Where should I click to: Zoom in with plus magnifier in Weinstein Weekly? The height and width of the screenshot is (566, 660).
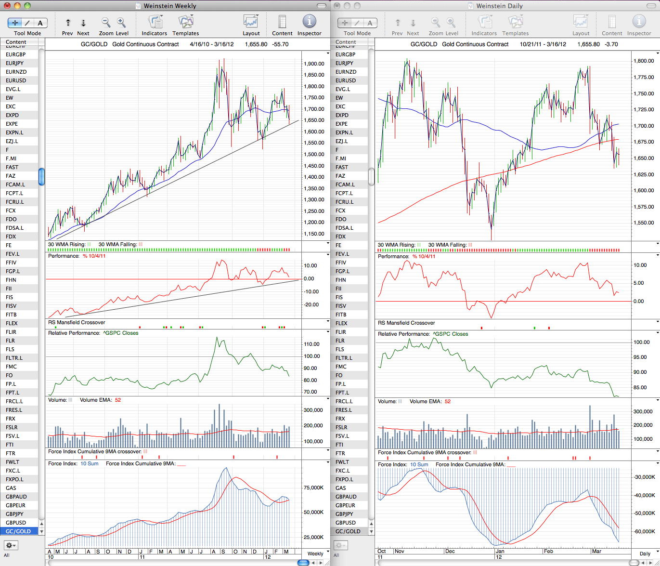pos(121,22)
